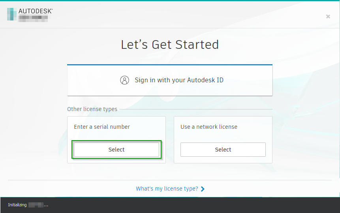Click the AUTODESK wordmark text
This screenshot has height=213, width=340.
(36, 11)
